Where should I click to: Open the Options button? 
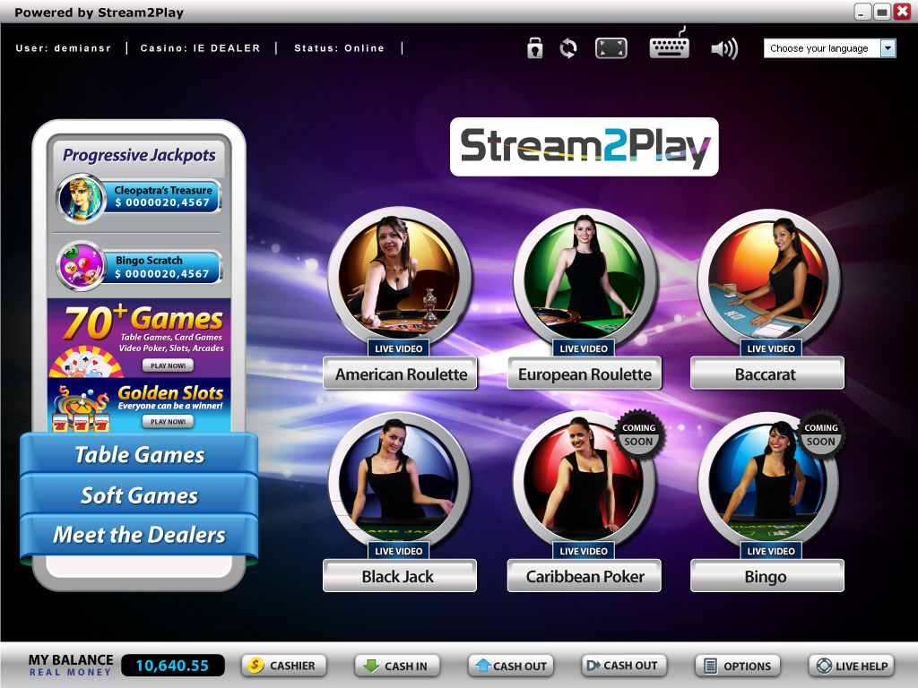pyautogui.click(x=738, y=666)
